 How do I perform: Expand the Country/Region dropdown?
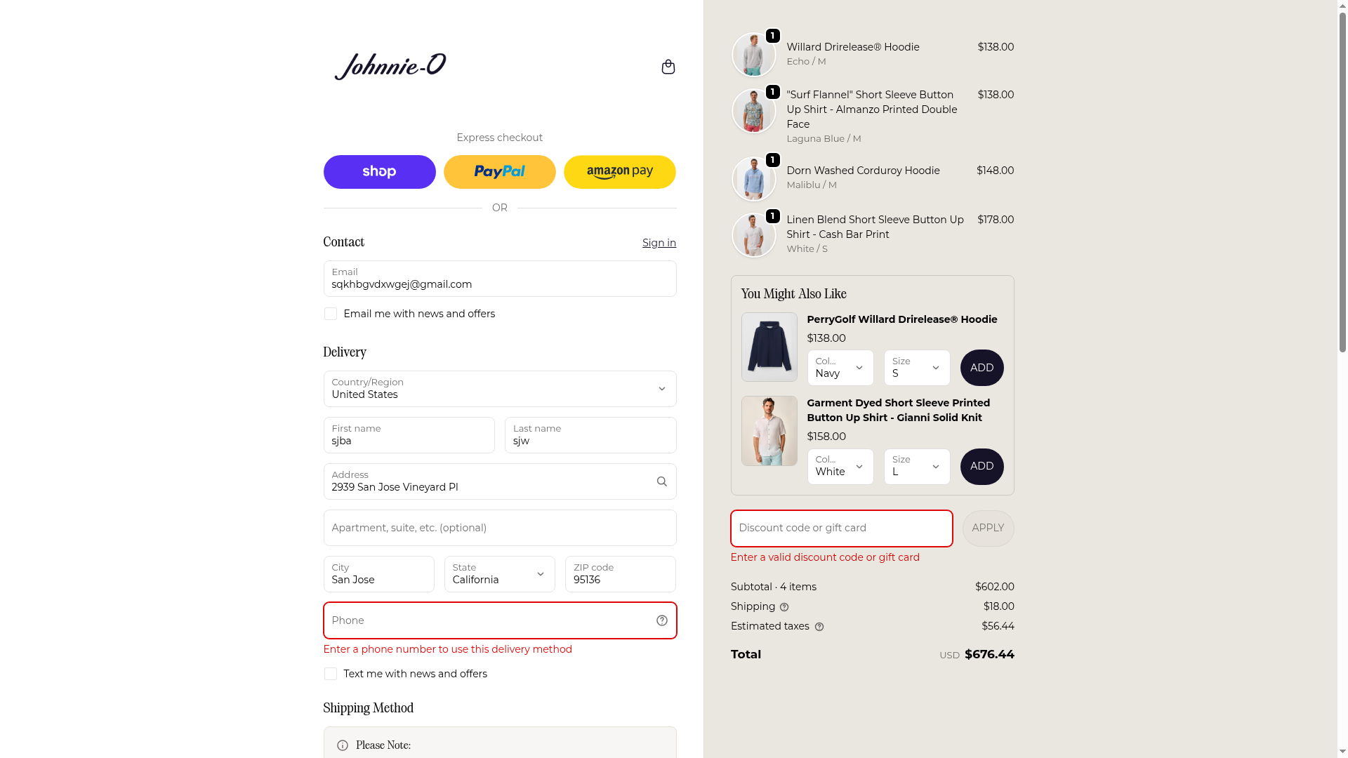(499, 389)
